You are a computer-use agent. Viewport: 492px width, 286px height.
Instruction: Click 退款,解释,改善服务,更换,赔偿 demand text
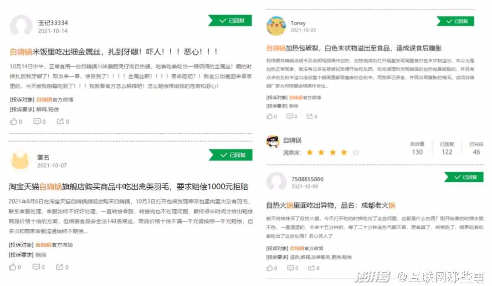click(320, 257)
